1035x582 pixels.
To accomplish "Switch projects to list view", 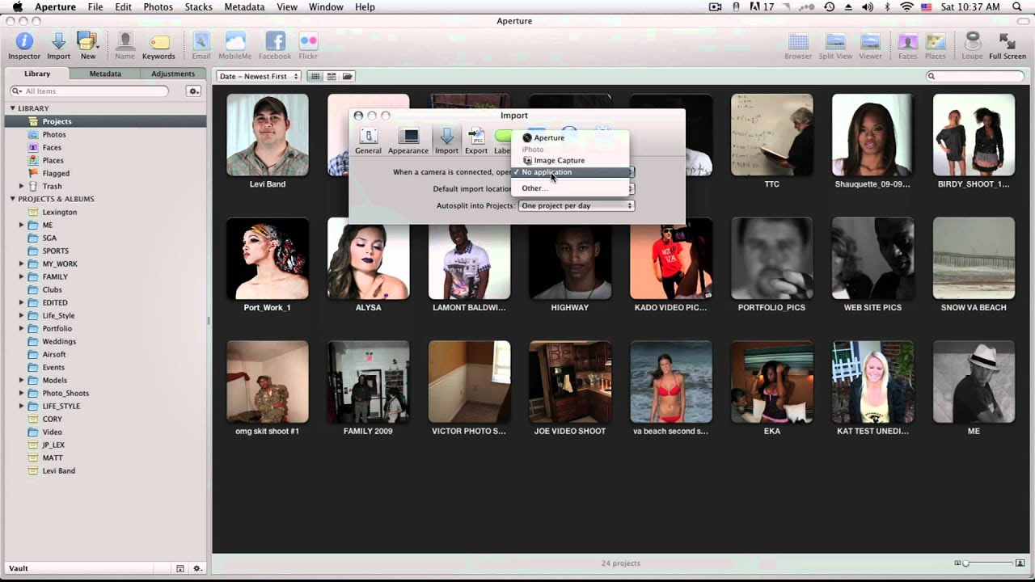I will pyautogui.click(x=332, y=76).
